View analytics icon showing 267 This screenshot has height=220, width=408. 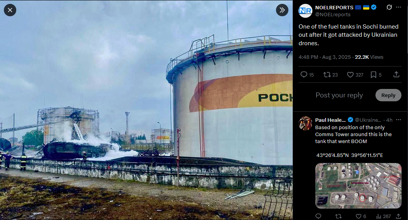383,217
